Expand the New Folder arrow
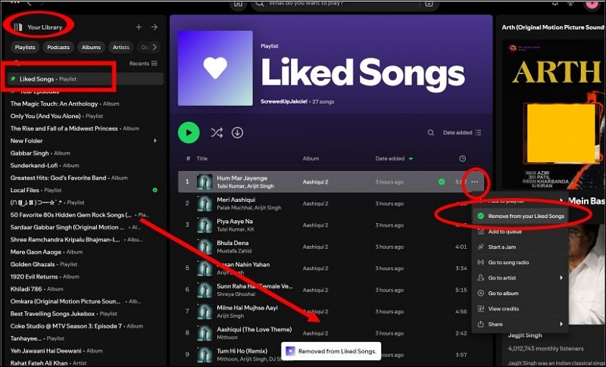Screen dimensions: 606x367 (155, 141)
